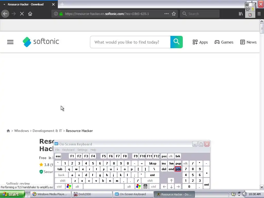Expand hidden tray icons arrow

pos(244,194)
